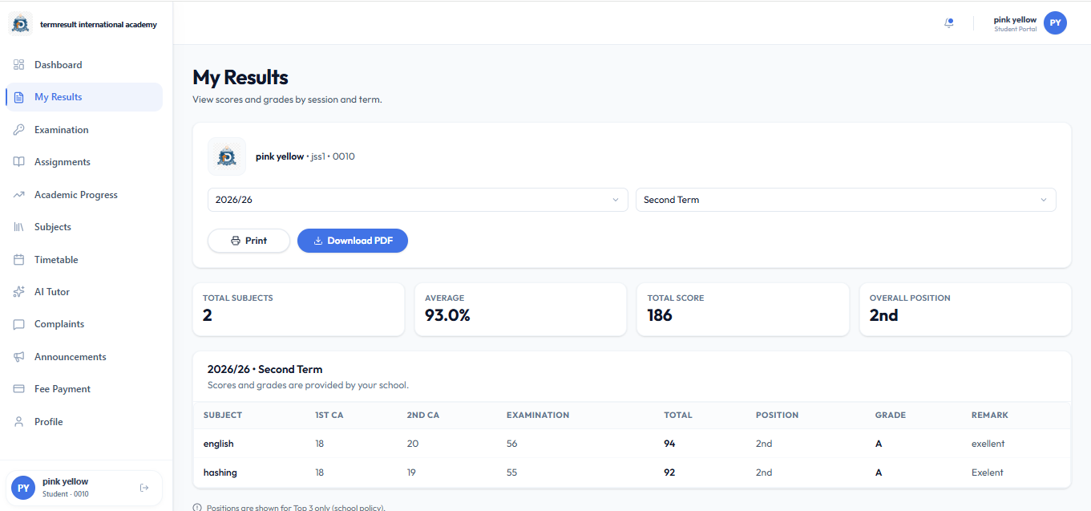Click the english subject row name
The height and width of the screenshot is (511, 1091).
219,444
